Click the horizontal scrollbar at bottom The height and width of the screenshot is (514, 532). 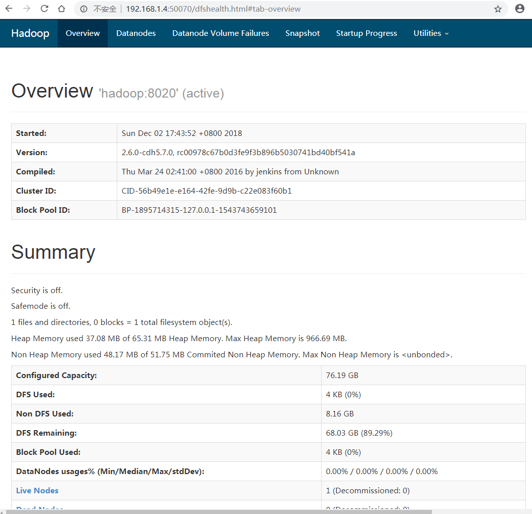[x=219, y=512]
